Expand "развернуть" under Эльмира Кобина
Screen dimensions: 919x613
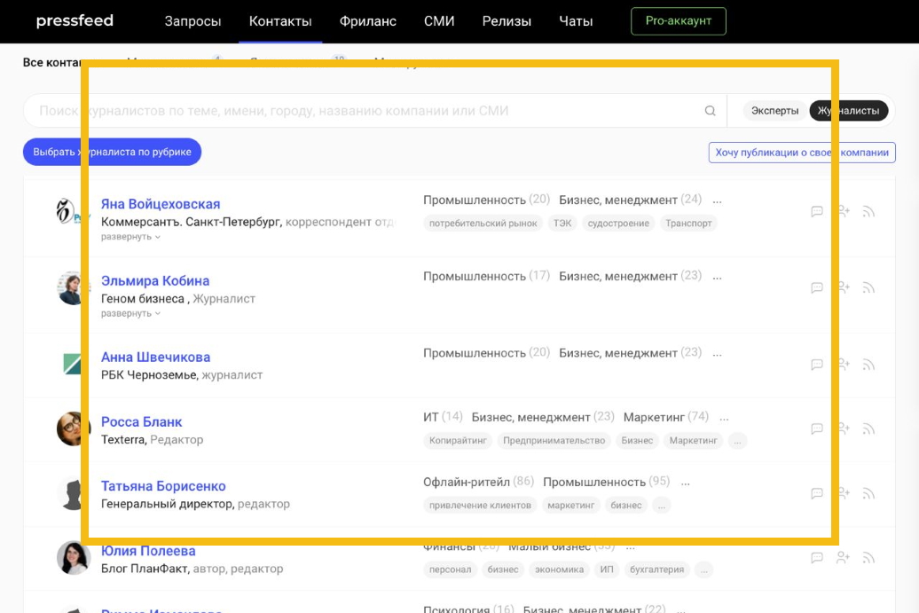[130, 313]
